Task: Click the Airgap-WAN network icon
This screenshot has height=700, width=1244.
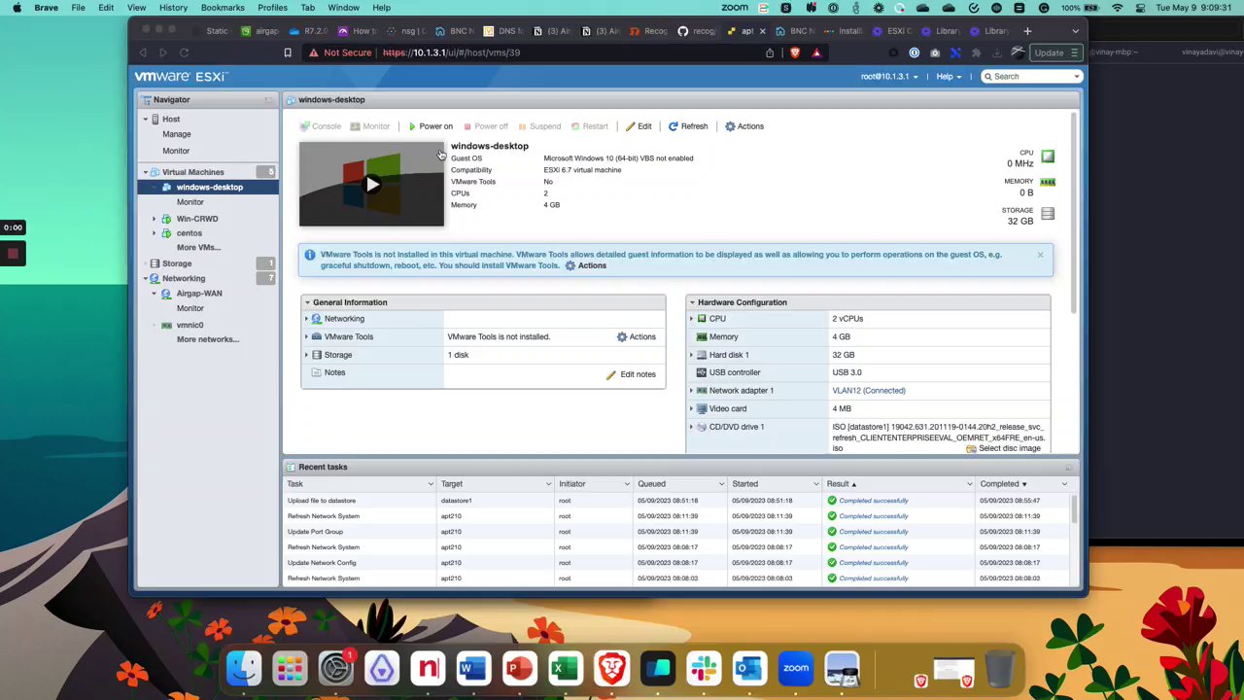Action: click(167, 294)
